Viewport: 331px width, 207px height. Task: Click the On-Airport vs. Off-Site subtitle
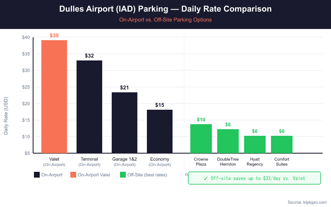pos(165,19)
